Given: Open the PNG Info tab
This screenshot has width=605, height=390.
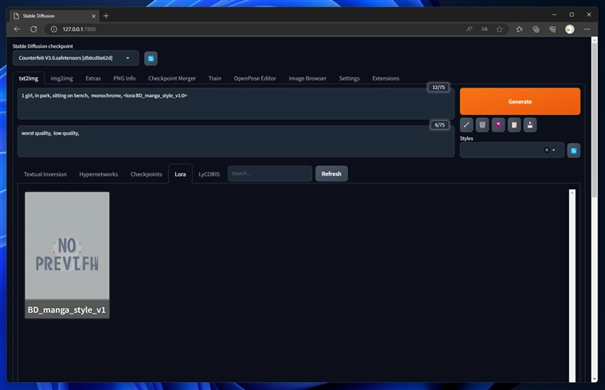Looking at the screenshot, I should (x=124, y=78).
